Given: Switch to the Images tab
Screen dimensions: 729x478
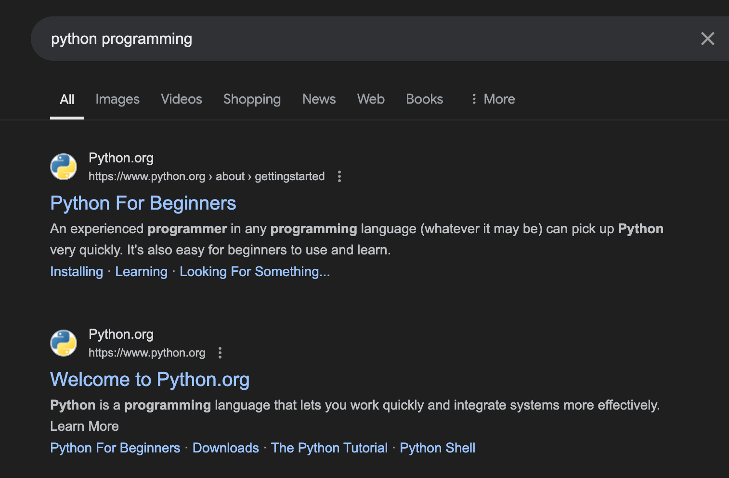Looking at the screenshot, I should pyautogui.click(x=117, y=99).
